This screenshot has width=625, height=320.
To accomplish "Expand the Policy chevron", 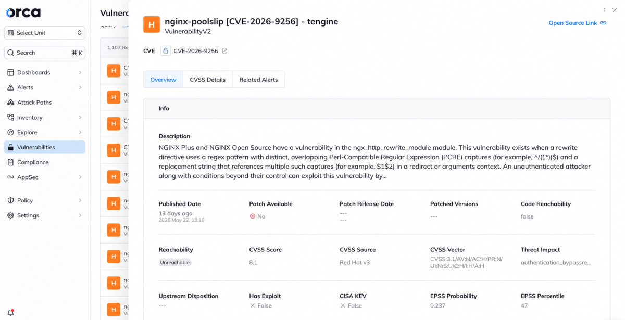I will point(80,200).
